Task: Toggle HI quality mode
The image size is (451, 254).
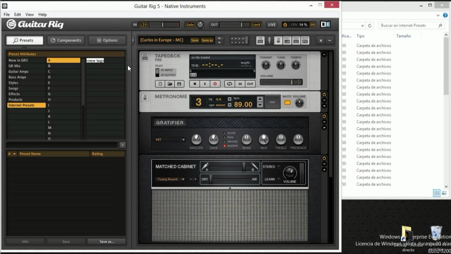Action: 313,25
